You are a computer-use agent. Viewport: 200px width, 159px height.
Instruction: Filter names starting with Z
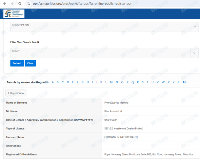(178, 82)
